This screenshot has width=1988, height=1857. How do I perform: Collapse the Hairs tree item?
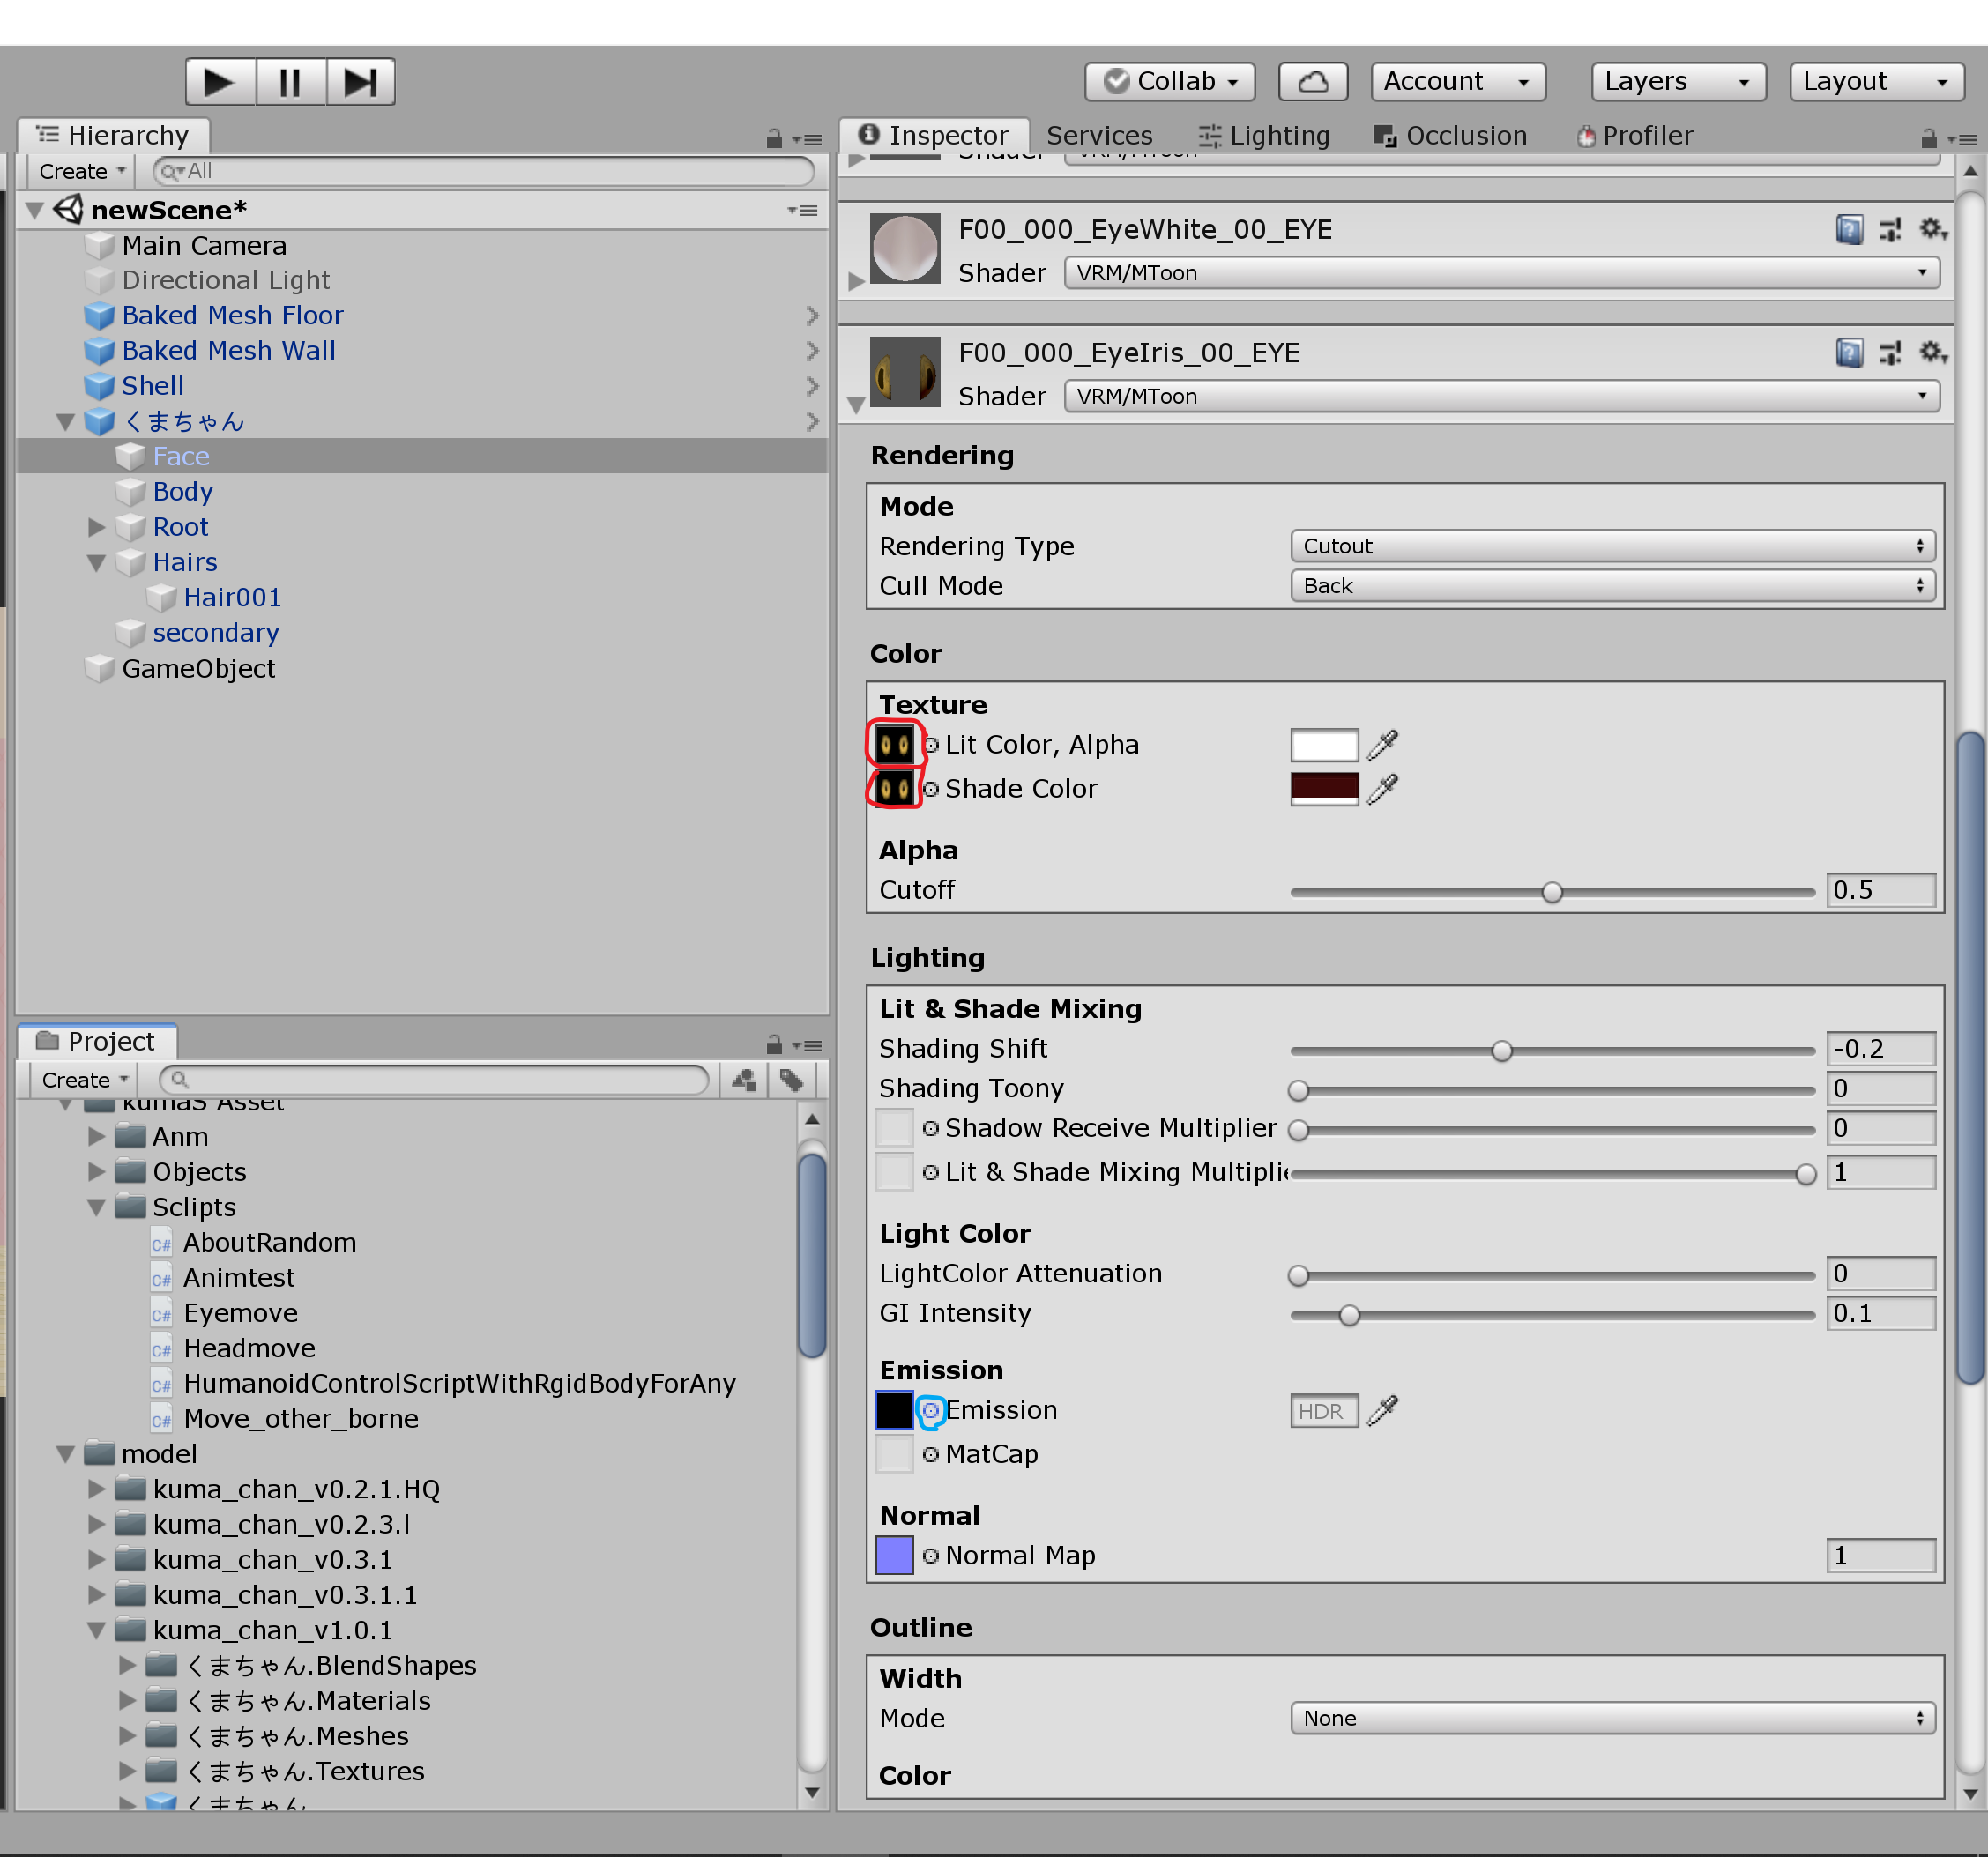pyautogui.click(x=97, y=562)
